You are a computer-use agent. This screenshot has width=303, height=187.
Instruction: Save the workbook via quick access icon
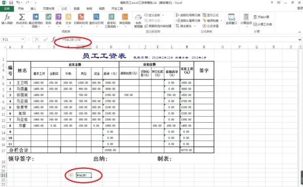(11, 3)
